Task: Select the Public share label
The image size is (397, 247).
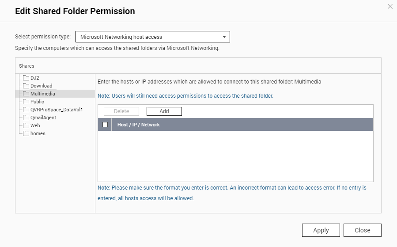Action: click(37, 102)
